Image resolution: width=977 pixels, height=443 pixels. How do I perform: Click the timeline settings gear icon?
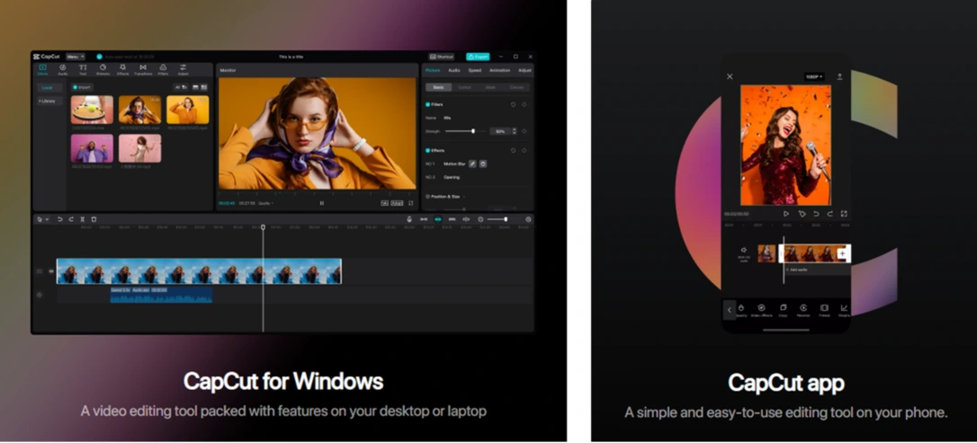(528, 219)
